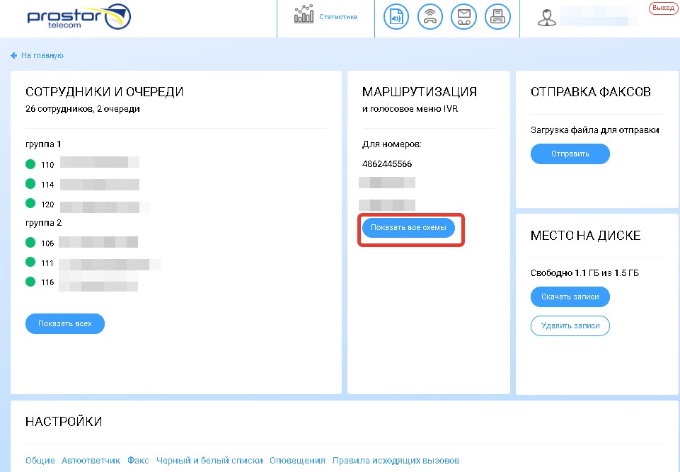Image resolution: width=680 pixels, height=472 pixels.
Task: Click the green status dot for extension 116
Action: [x=30, y=282]
